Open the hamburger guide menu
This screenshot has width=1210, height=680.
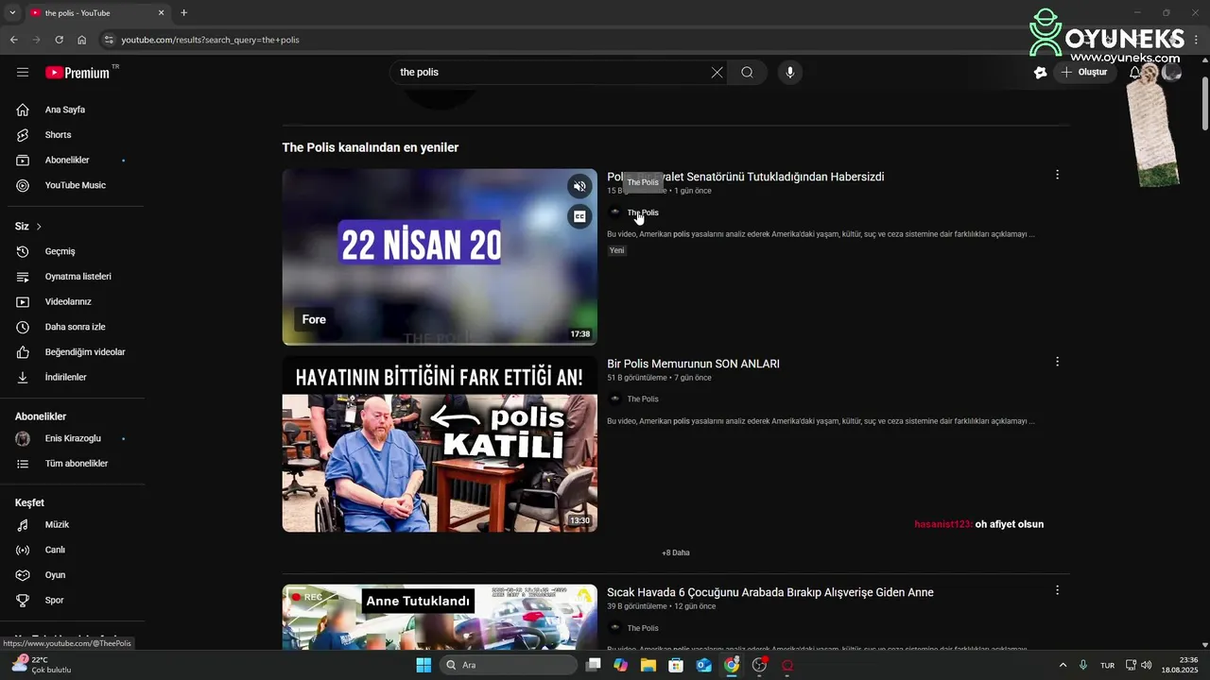tap(23, 72)
